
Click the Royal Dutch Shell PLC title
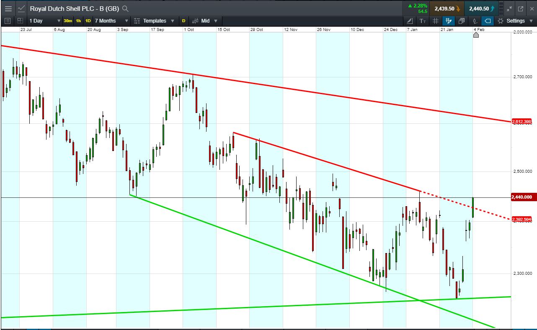tap(75, 8)
